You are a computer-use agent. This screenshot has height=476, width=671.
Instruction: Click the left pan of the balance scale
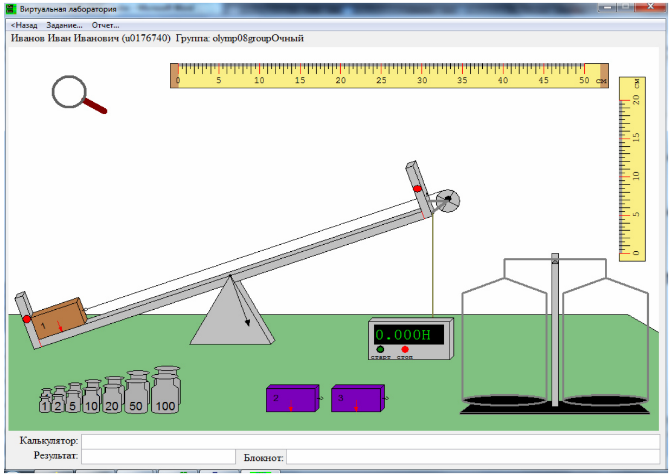pyautogui.click(x=505, y=400)
